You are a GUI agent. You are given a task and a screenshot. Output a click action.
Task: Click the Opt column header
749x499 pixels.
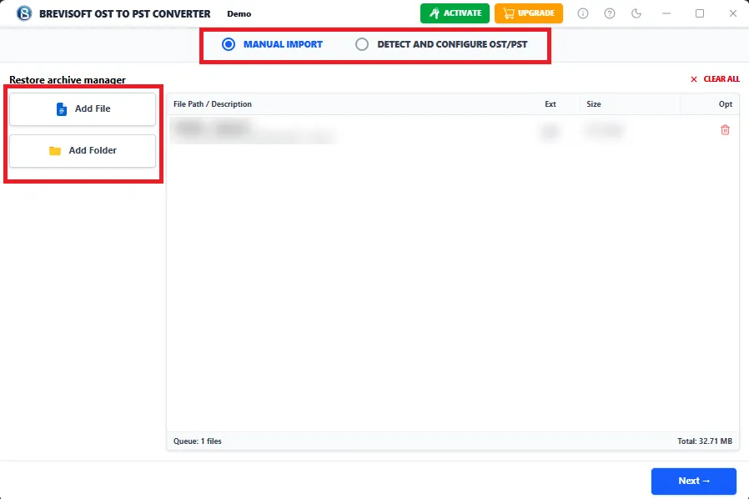click(725, 104)
